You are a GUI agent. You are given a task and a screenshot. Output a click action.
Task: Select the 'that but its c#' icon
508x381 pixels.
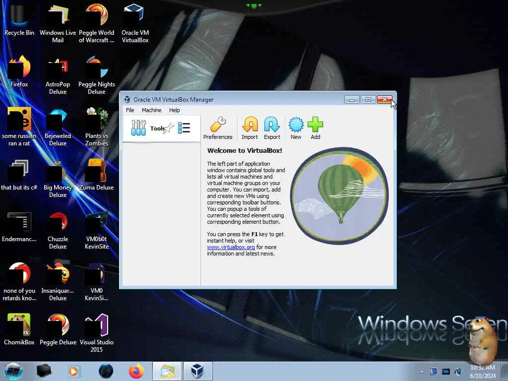click(x=19, y=175)
